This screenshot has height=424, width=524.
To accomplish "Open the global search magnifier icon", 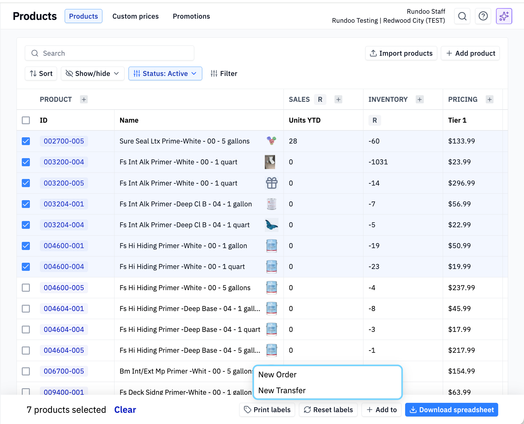I will 462,16.
